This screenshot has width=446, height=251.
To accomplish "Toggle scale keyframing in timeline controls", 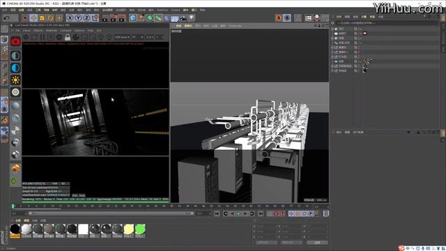I will click(x=298, y=213).
